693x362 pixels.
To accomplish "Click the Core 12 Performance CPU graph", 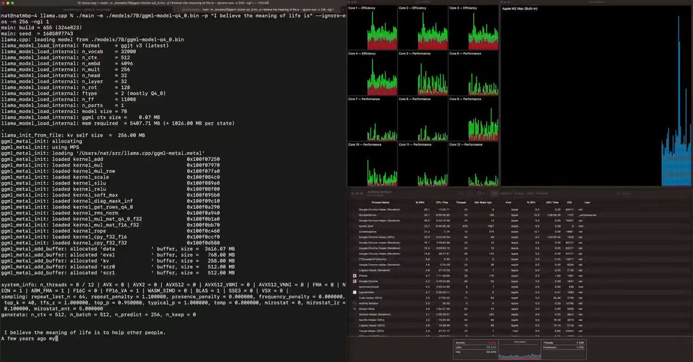I will (474, 163).
